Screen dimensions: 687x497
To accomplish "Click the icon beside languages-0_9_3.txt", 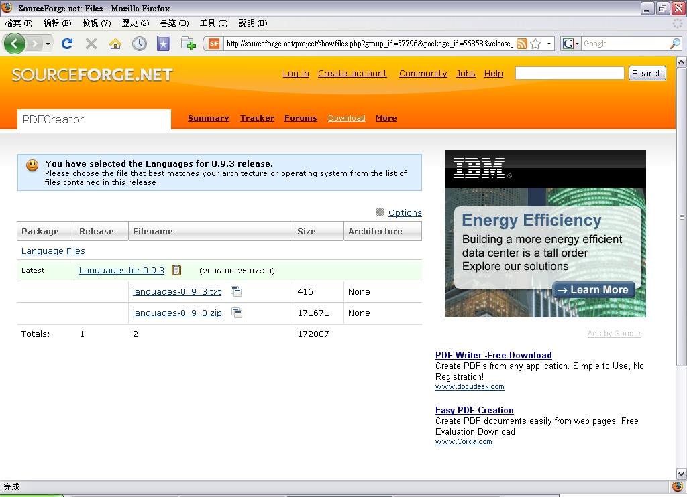I will pyautogui.click(x=236, y=291).
